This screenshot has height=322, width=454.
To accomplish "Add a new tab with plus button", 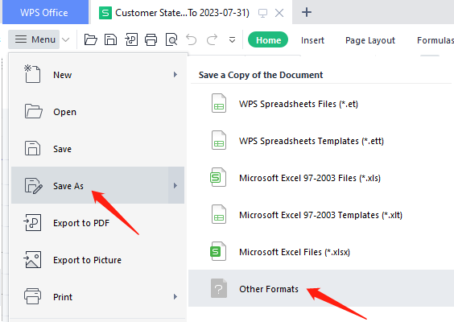I will click(x=307, y=12).
